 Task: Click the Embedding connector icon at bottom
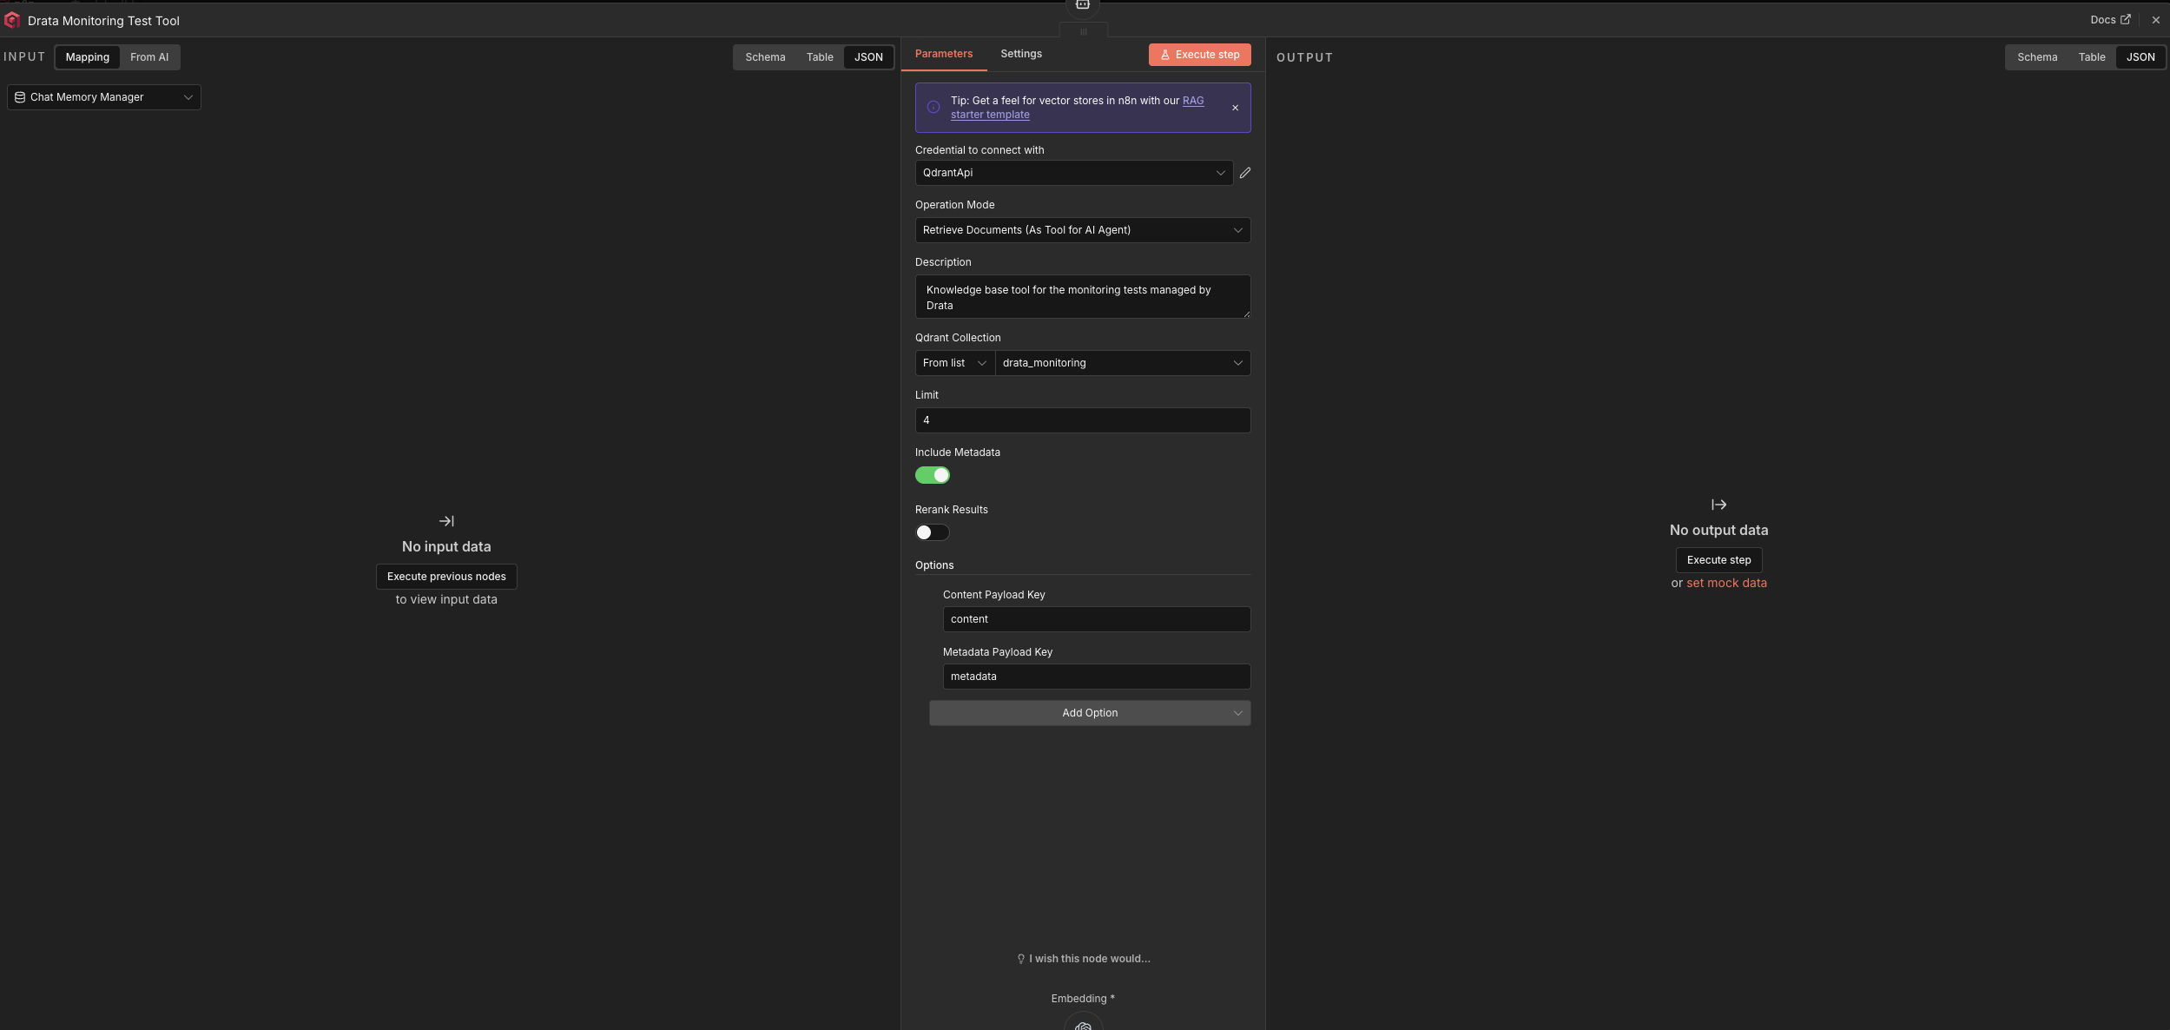[1083, 1024]
